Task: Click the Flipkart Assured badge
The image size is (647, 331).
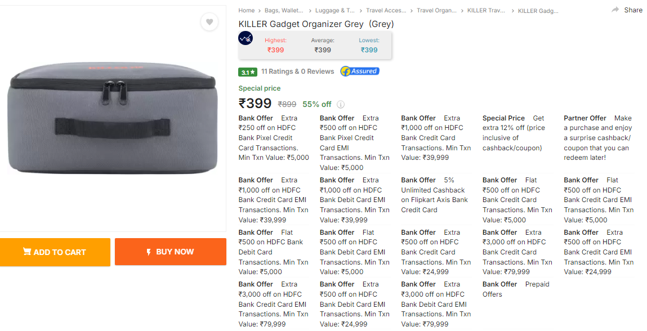Action: coord(359,71)
